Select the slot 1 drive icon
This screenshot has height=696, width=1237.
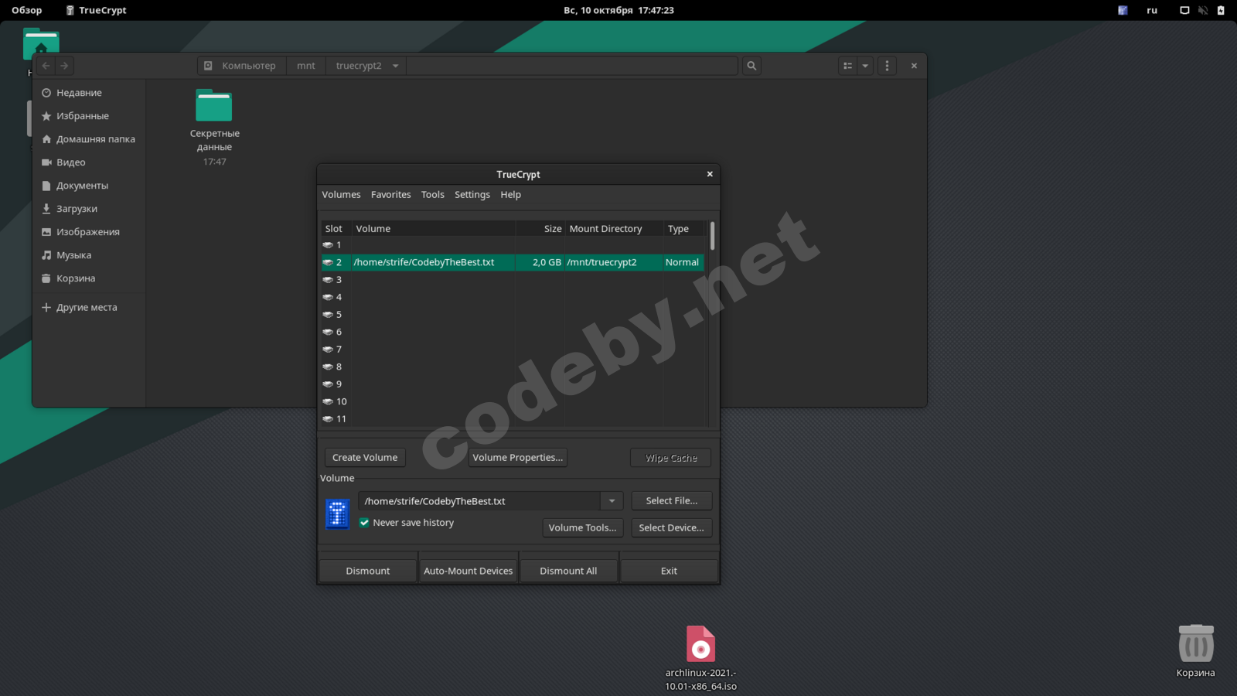click(328, 245)
